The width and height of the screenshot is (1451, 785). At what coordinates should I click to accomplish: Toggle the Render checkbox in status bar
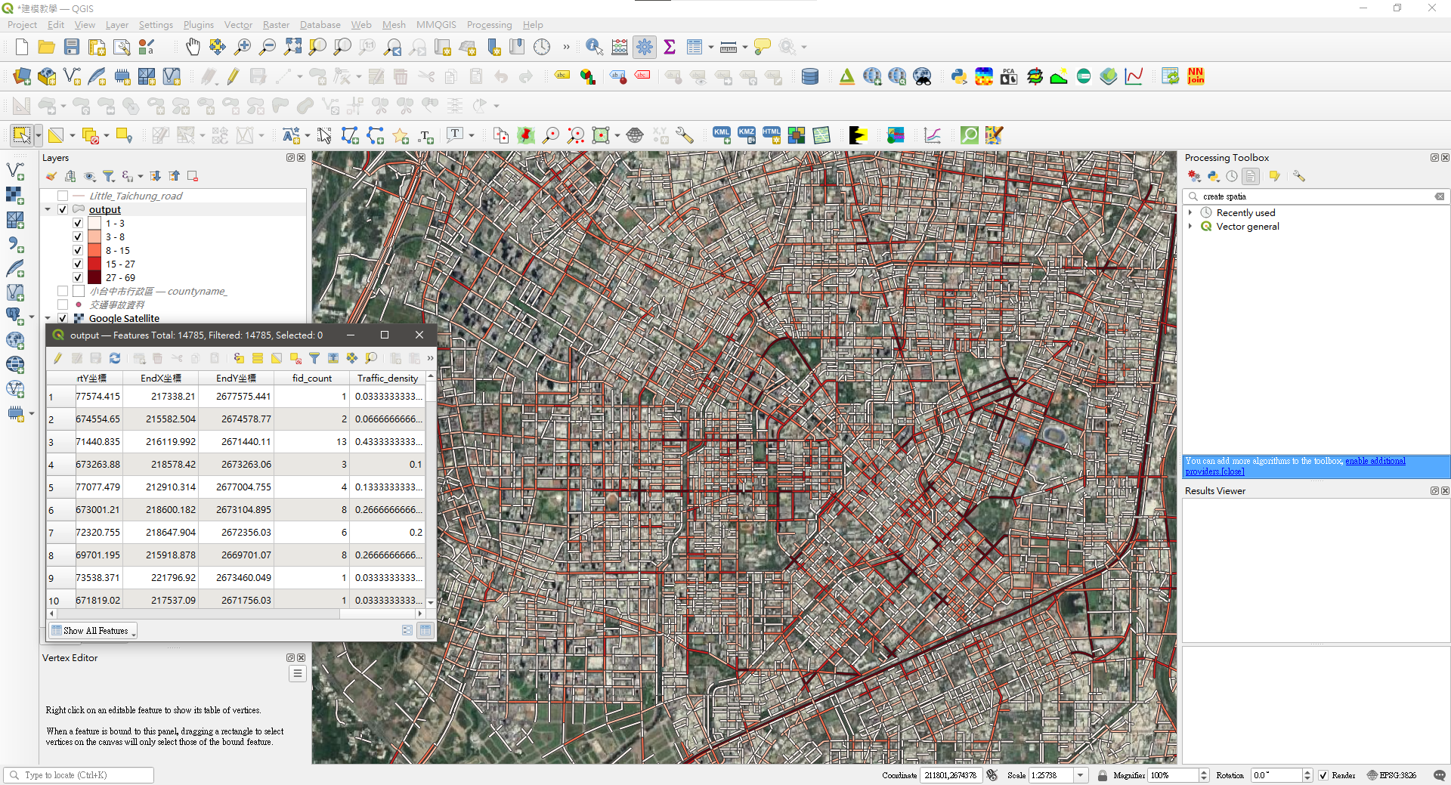tap(1323, 775)
